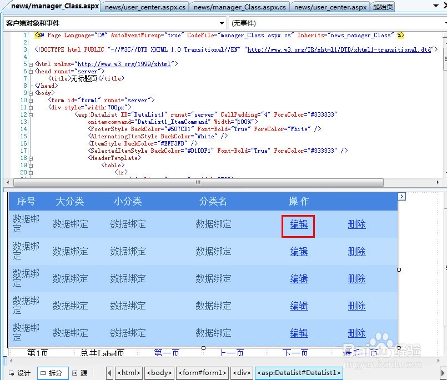Select <form#form1> in tag navigator
This screenshot has height=380, width=447.
click(x=202, y=373)
